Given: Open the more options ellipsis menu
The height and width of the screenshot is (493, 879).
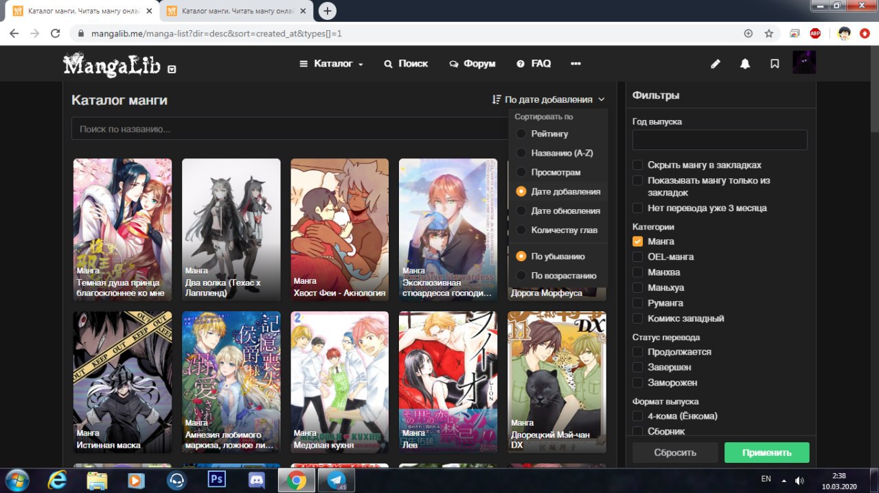Looking at the screenshot, I should coord(575,64).
